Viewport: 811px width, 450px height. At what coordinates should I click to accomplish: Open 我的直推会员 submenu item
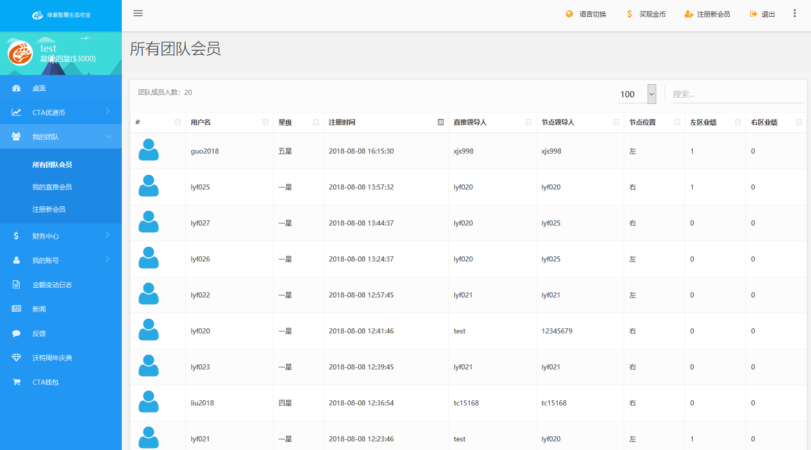tap(52, 187)
